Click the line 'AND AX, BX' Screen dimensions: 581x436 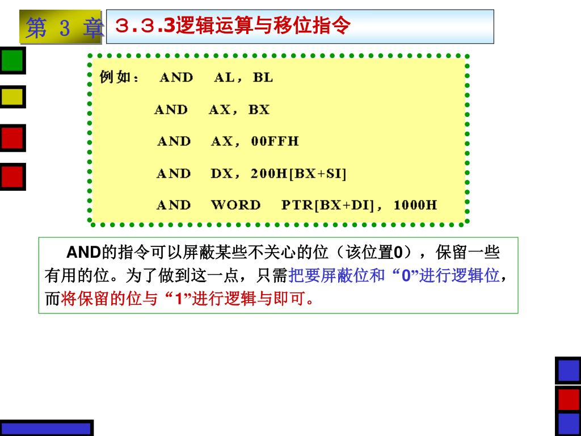(x=212, y=110)
